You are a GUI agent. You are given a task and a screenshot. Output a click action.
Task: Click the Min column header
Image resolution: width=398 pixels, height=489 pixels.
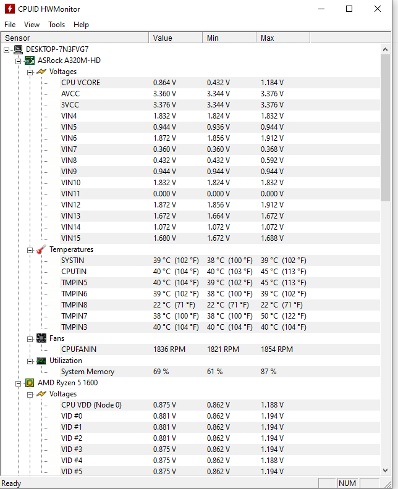tap(229, 38)
